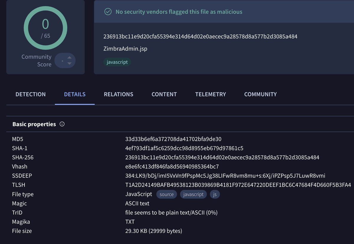Click the File type row label

tap(23, 194)
